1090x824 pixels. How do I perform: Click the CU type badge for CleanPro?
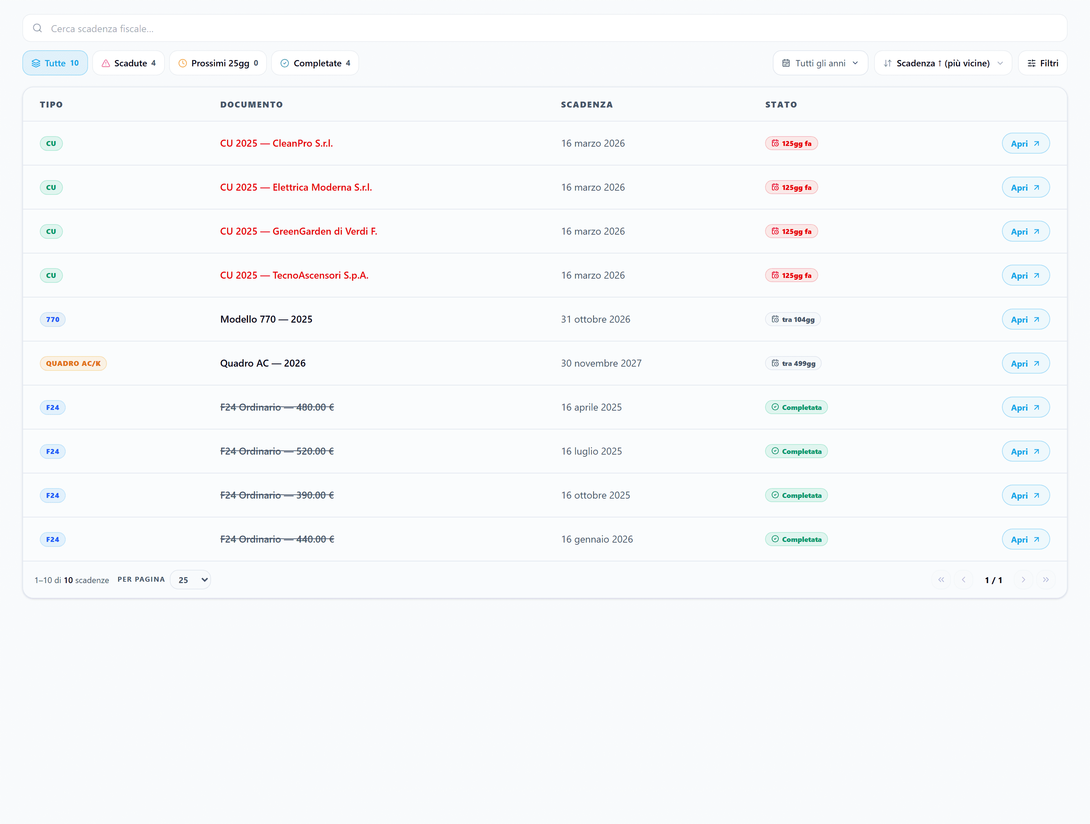click(51, 143)
